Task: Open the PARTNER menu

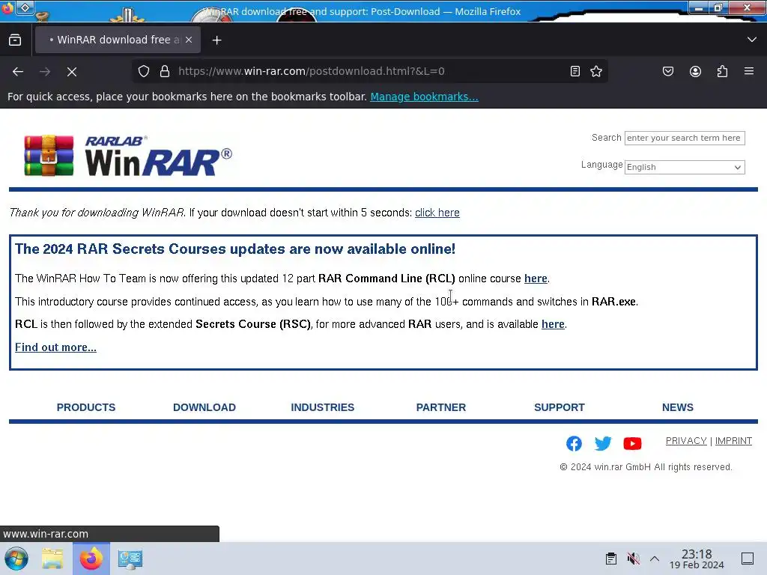Action: (440, 407)
